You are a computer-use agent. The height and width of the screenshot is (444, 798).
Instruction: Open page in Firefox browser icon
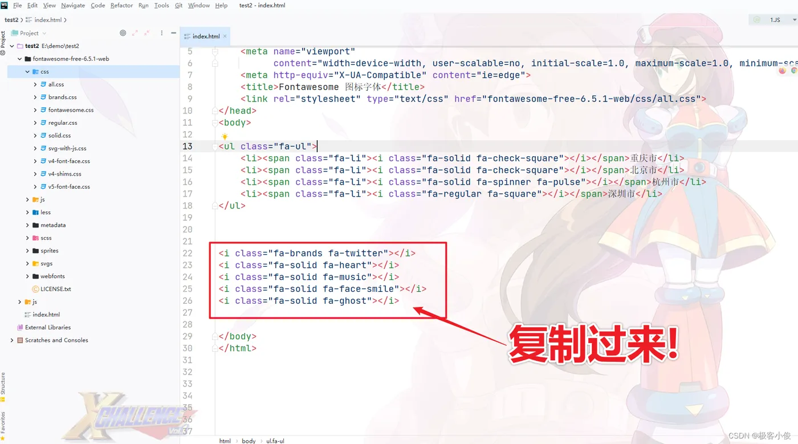pyautogui.click(x=782, y=71)
